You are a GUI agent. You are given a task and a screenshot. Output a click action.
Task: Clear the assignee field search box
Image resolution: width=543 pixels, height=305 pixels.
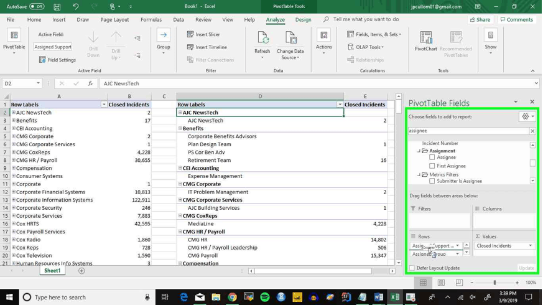[x=532, y=131]
